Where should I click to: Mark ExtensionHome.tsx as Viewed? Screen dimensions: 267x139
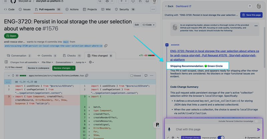pyautogui.click(x=136, y=76)
